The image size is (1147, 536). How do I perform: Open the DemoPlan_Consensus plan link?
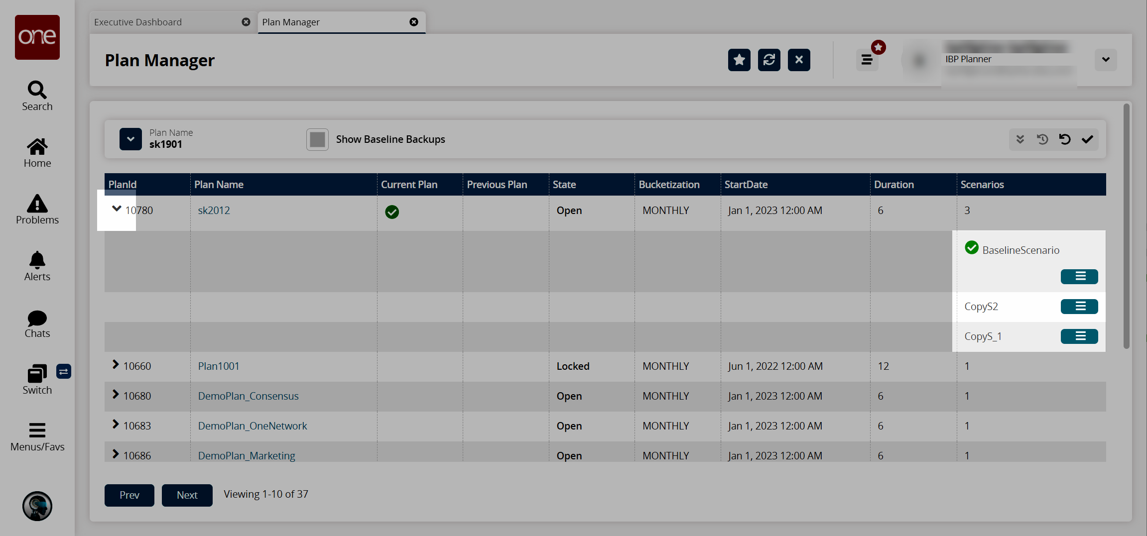tap(248, 396)
